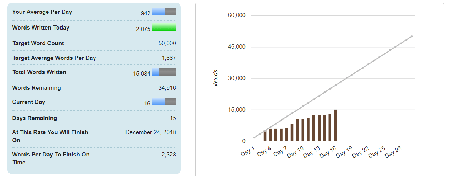Viewport: 451px width, 176px height.
Task: Click the Total Words Written progress bar
Action: click(164, 72)
